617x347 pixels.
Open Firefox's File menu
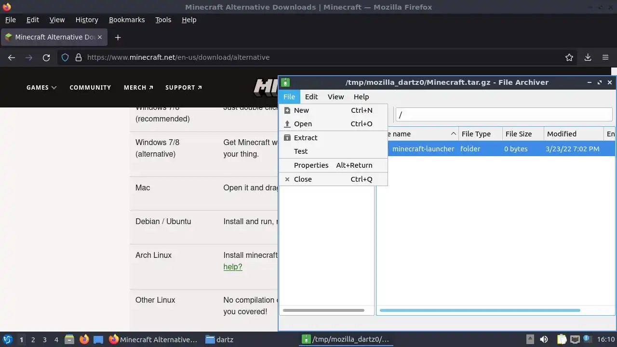[10, 20]
